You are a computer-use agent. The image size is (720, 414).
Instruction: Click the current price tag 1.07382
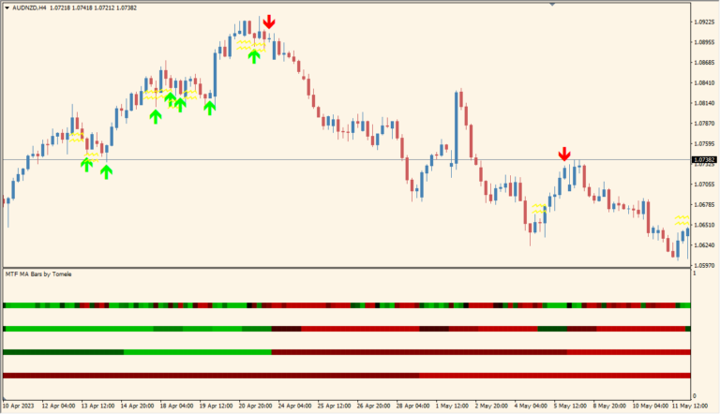[x=703, y=160]
